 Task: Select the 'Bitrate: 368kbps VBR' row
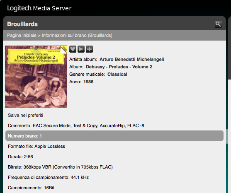pyautogui.click(x=114, y=167)
